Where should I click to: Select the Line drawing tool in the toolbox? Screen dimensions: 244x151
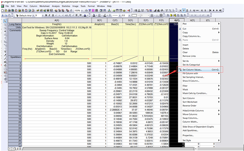tap(5, 59)
